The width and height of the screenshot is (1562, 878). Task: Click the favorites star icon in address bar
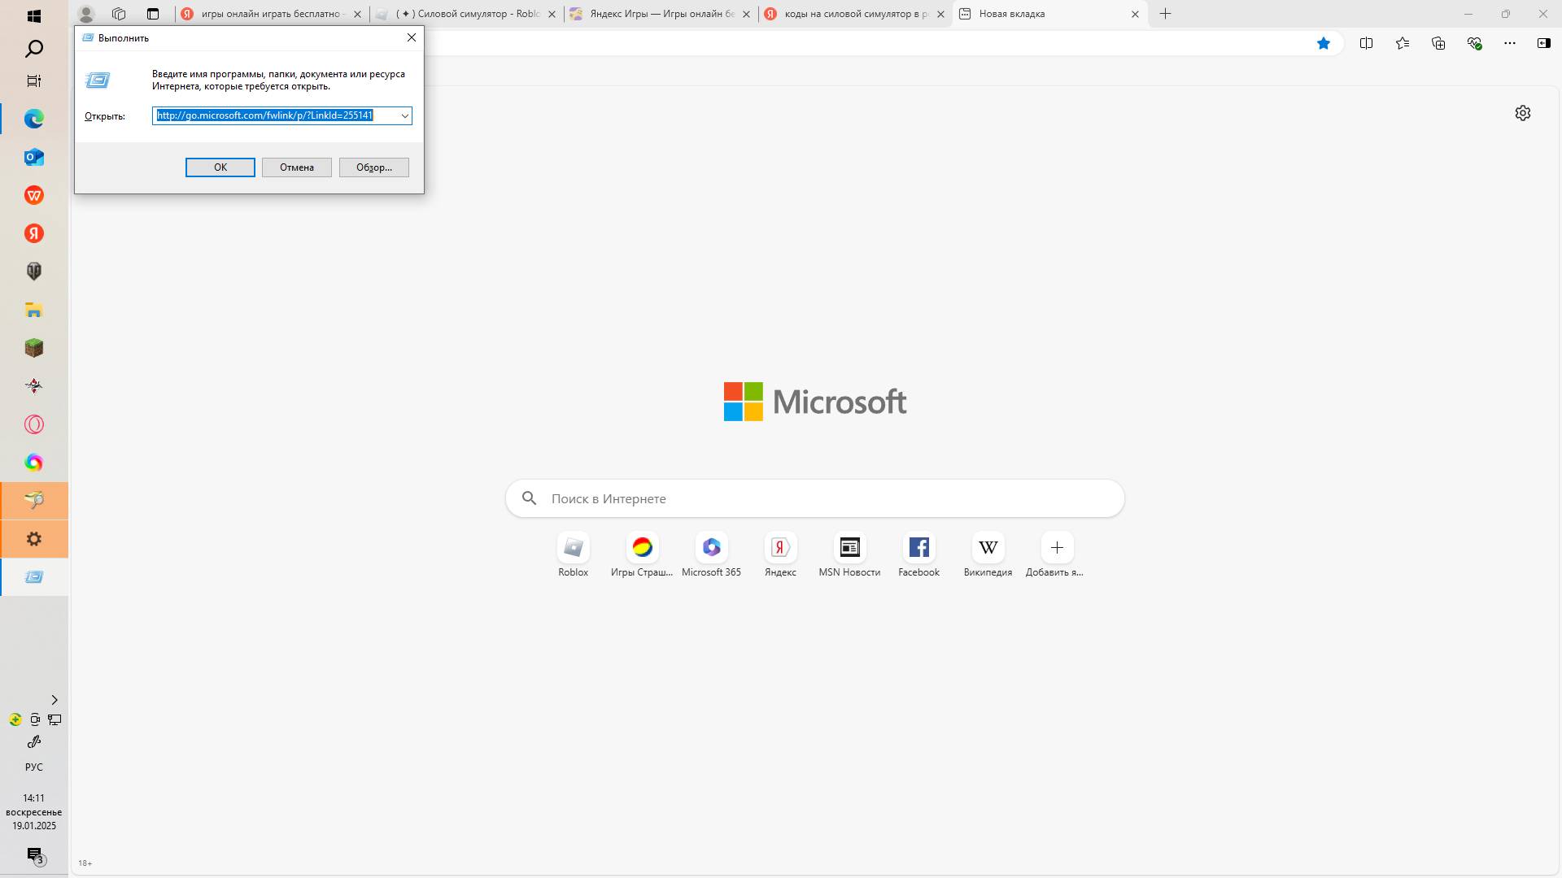[1324, 43]
